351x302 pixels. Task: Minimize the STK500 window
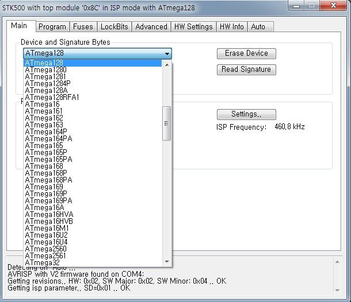pos(296,6)
